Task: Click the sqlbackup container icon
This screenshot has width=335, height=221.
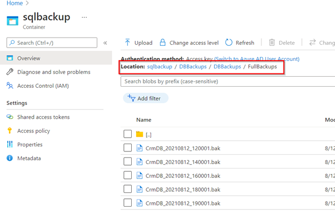Action: (x=12, y=20)
